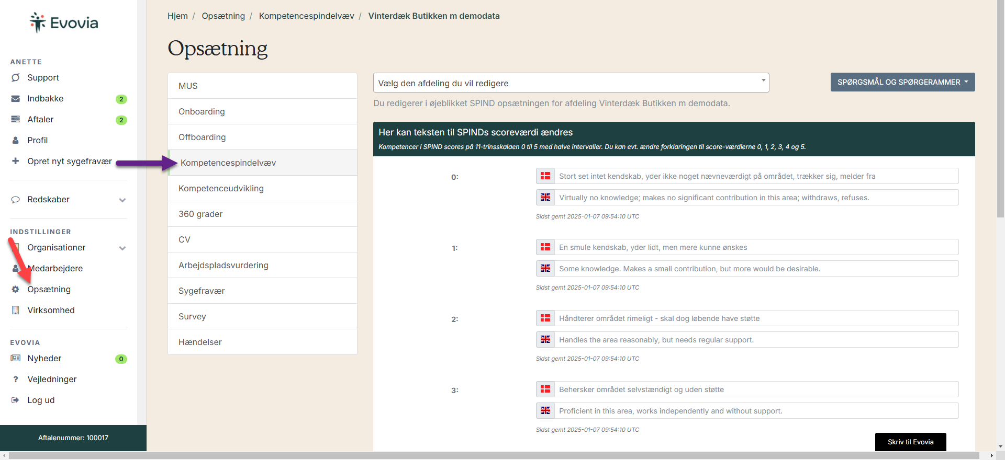Click the Skriv til Evovia button
The image size is (1005, 460).
pyautogui.click(x=910, y=442)
